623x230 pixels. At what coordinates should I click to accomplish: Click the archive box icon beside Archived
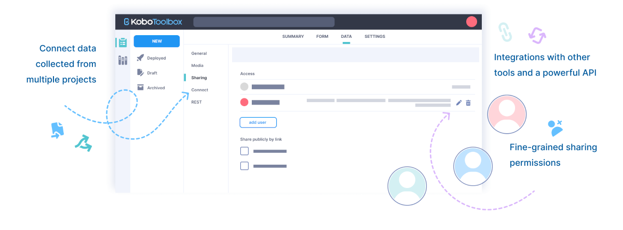click(x=140, y=88)
